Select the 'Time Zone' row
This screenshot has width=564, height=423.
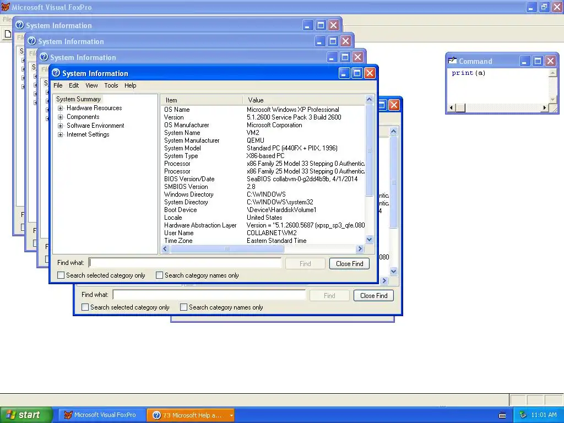point(263,241)
